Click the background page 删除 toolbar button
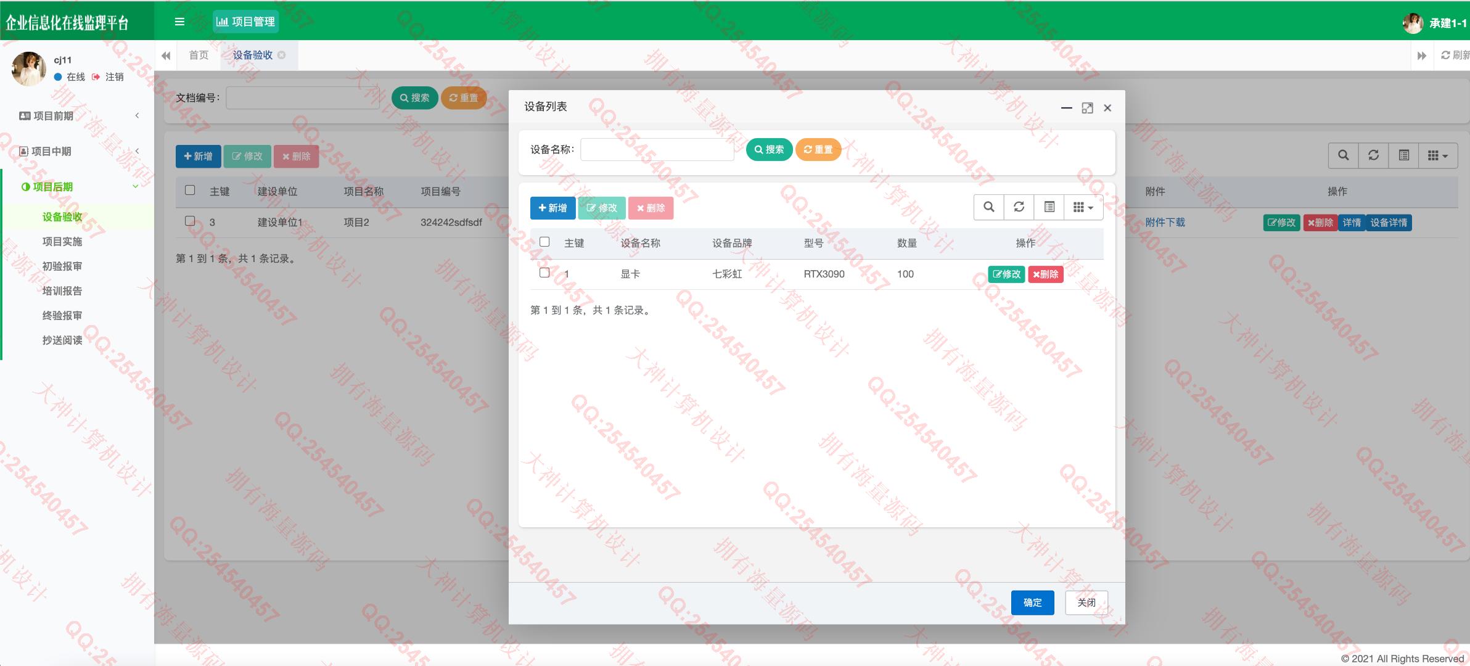Viewport: 1470px width, 666px height. coord(297,156)
